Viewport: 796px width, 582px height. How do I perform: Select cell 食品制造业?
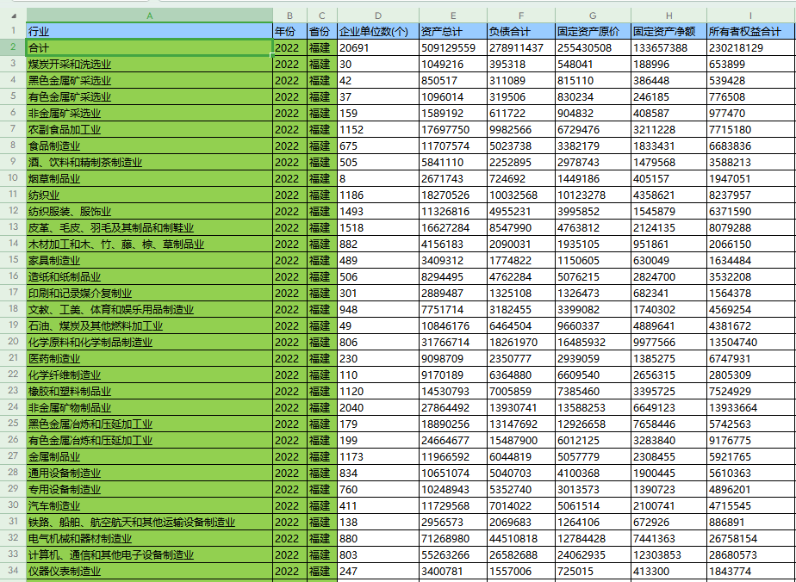[x=149, y=145]
